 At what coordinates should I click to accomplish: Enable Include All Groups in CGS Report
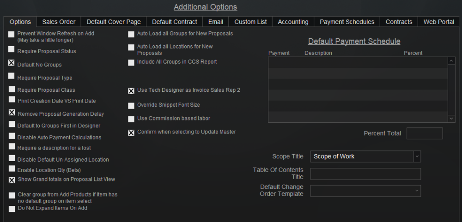(x=131, y=63)
